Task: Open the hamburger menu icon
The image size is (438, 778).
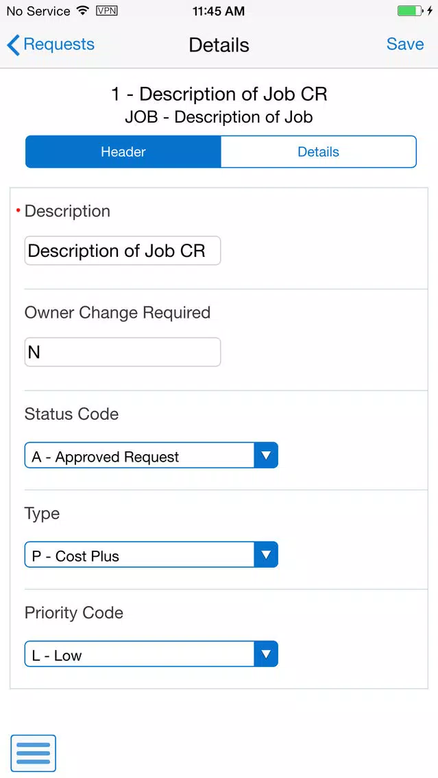Action: (x=34, y=753)
